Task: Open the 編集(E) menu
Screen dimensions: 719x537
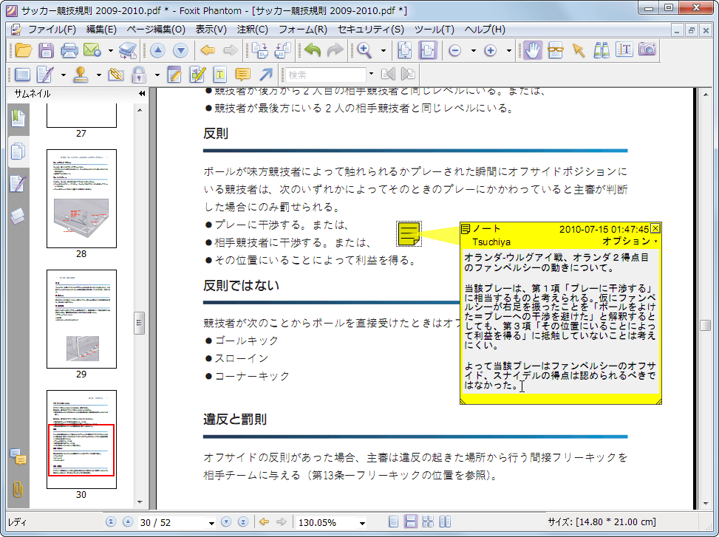Action: coord(101,30)
